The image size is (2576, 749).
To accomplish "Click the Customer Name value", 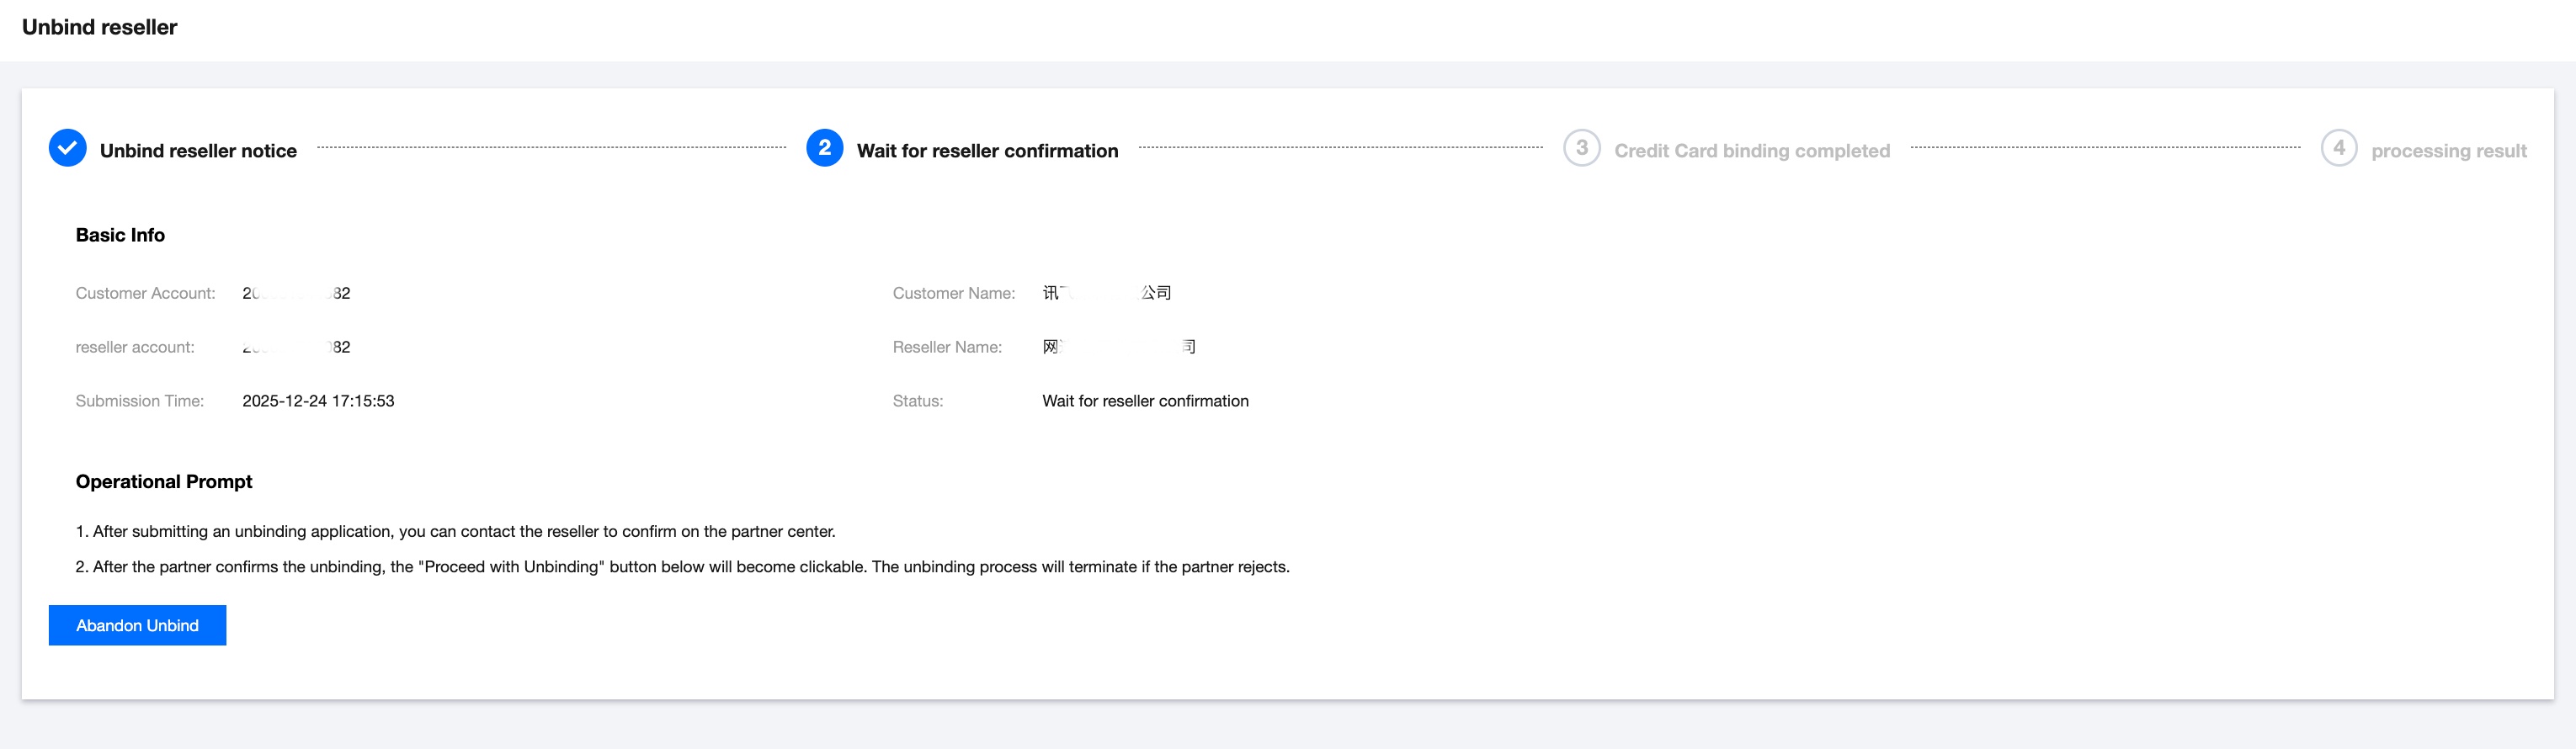I will pos(1106,293).
